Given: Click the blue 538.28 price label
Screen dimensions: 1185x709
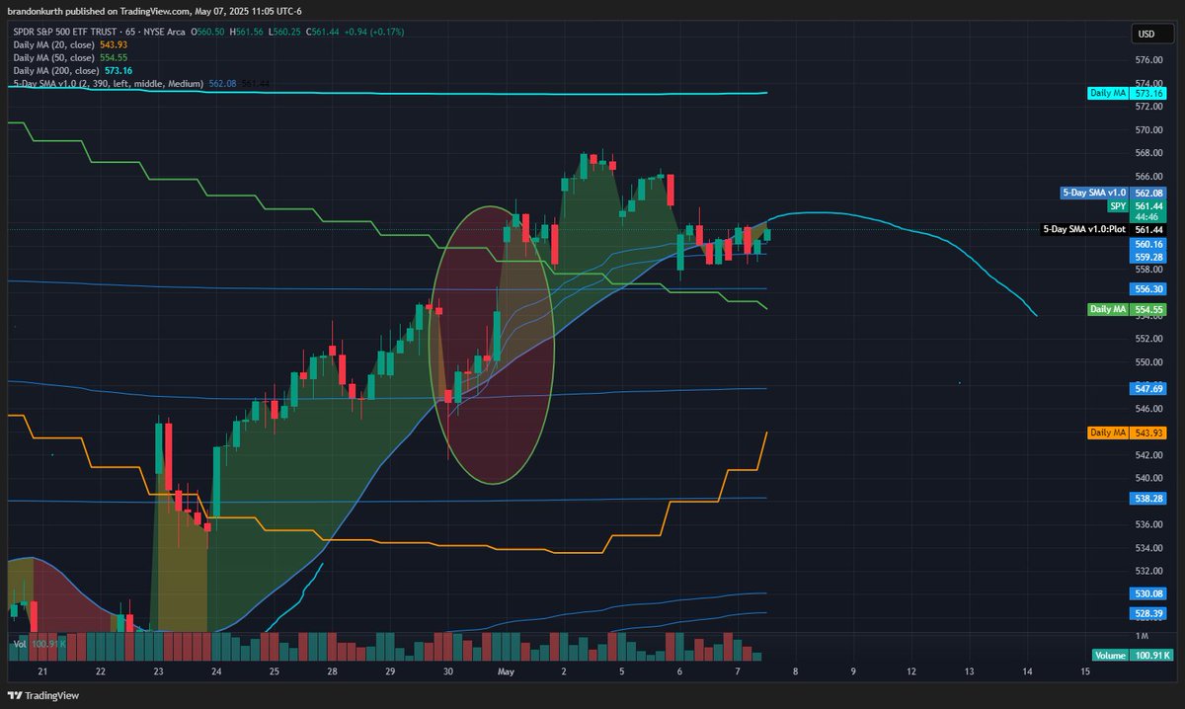Looking at the screenshot, I should 1149,499.
